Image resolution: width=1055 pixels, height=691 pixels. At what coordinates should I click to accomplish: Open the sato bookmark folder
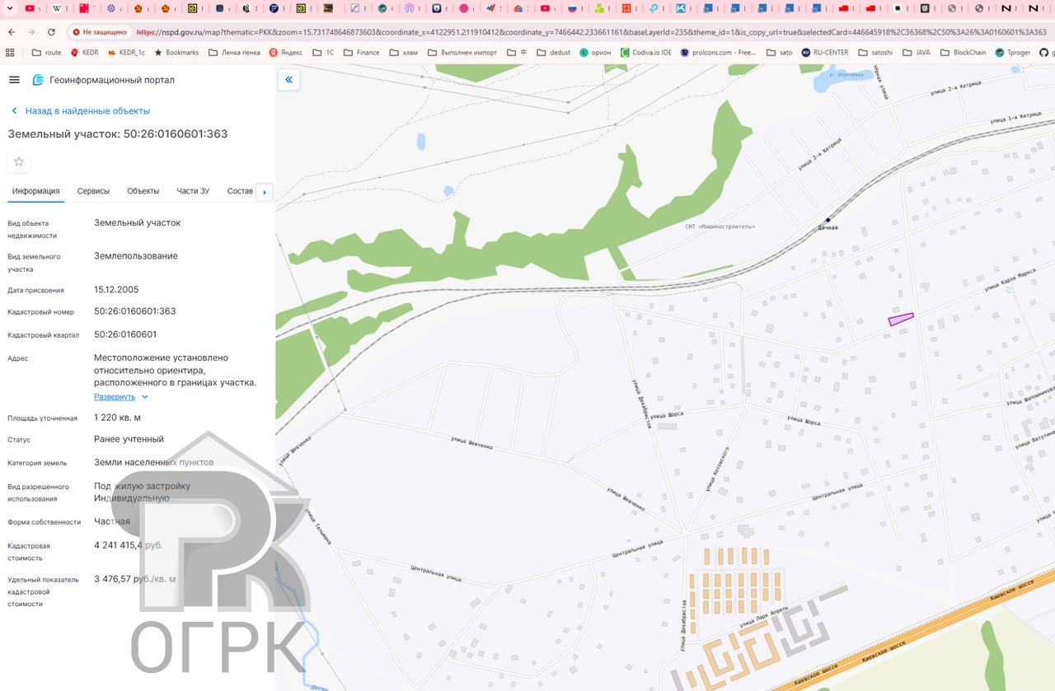(779, 52)
